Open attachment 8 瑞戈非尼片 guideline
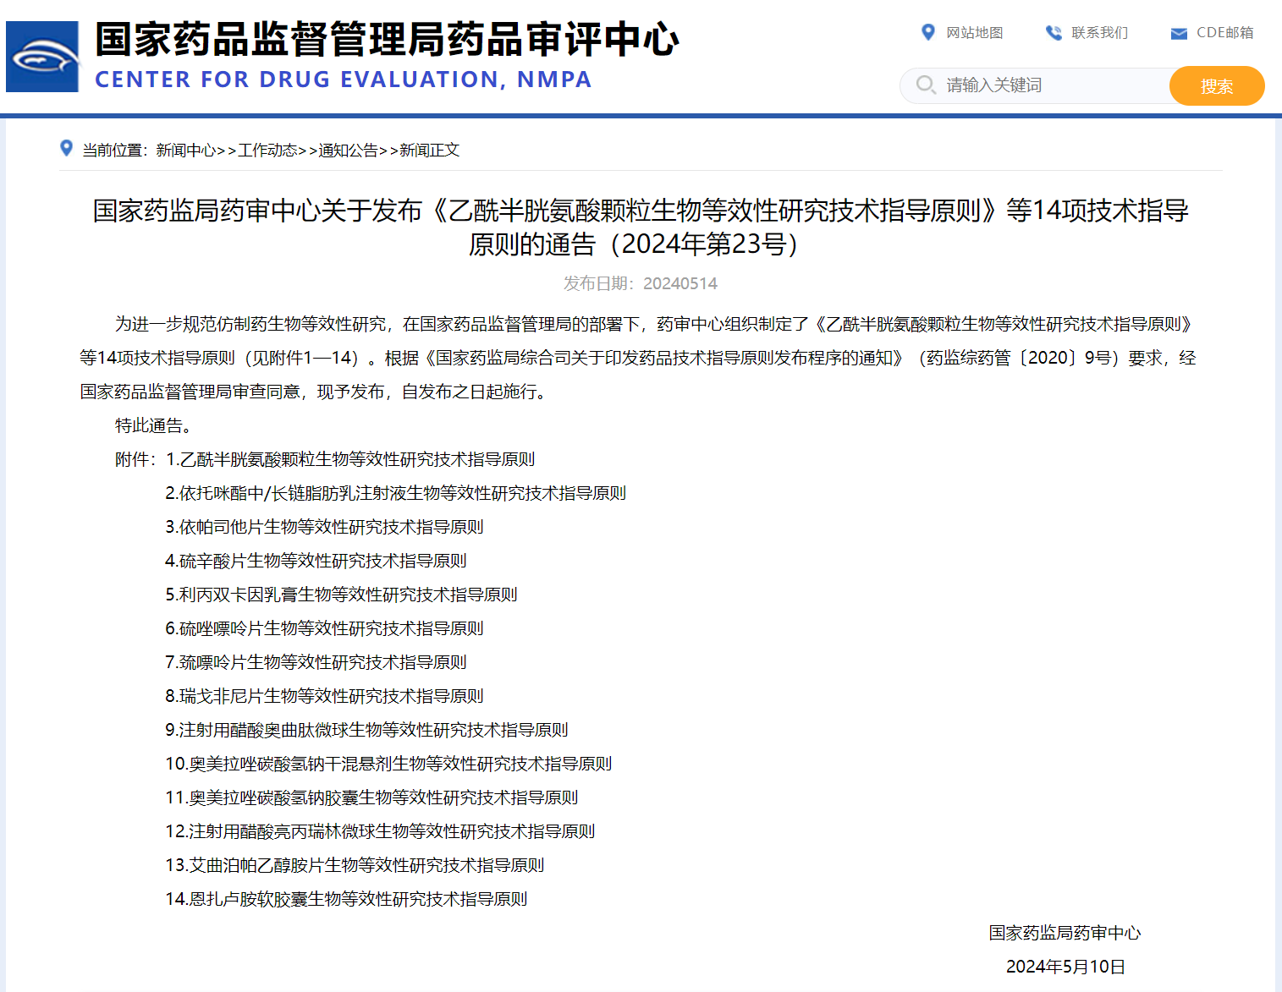Screen dimensions: 1282x992 (324, 696)
